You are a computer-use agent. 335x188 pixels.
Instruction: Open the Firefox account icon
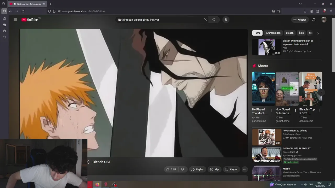(311, 11)
